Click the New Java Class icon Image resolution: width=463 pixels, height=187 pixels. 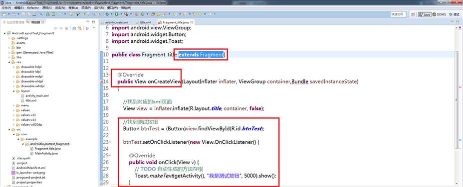(x=143, y=14)
